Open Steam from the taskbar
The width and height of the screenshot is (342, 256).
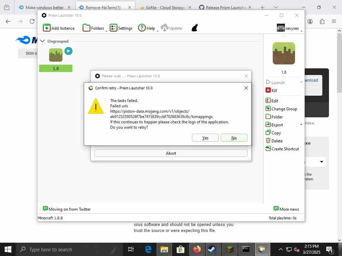click(x=212, y=249)
